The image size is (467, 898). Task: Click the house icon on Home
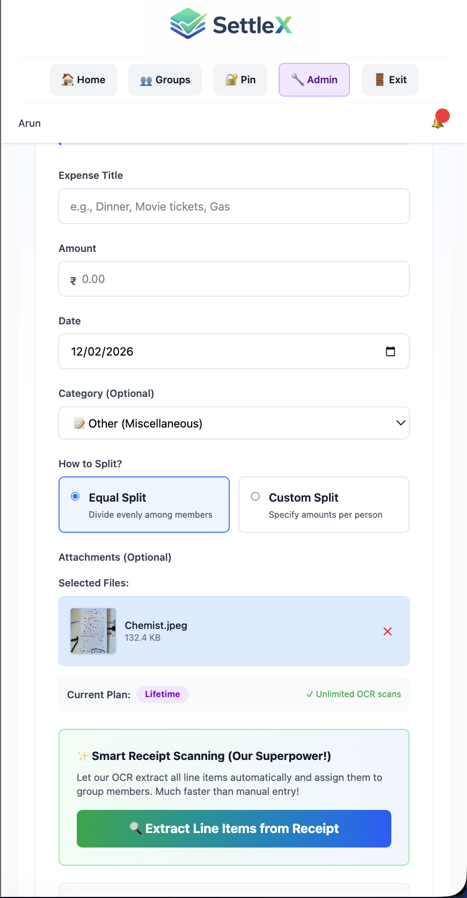68,80
